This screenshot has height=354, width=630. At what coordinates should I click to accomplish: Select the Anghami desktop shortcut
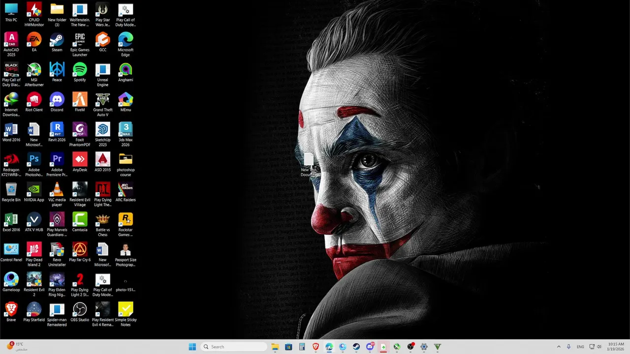point(126,72)
